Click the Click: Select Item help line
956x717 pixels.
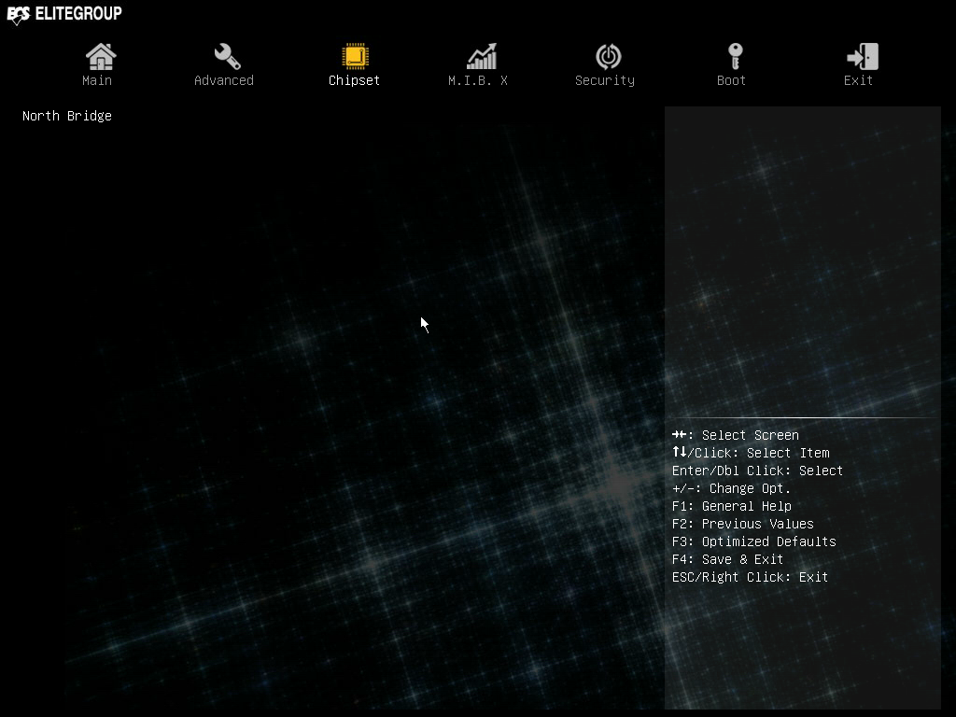point(751,453)
